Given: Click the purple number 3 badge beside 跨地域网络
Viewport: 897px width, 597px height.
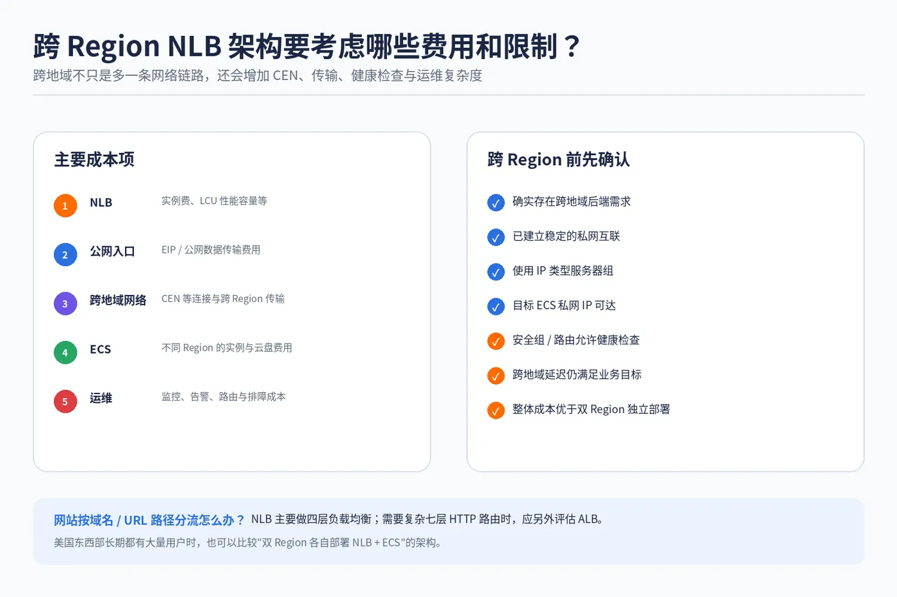Looking at the screenshot, I should [65, 304].
